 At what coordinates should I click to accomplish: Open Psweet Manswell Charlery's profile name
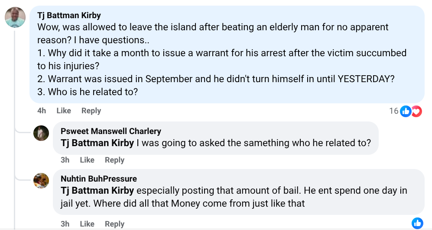click(x=110, y=131)
